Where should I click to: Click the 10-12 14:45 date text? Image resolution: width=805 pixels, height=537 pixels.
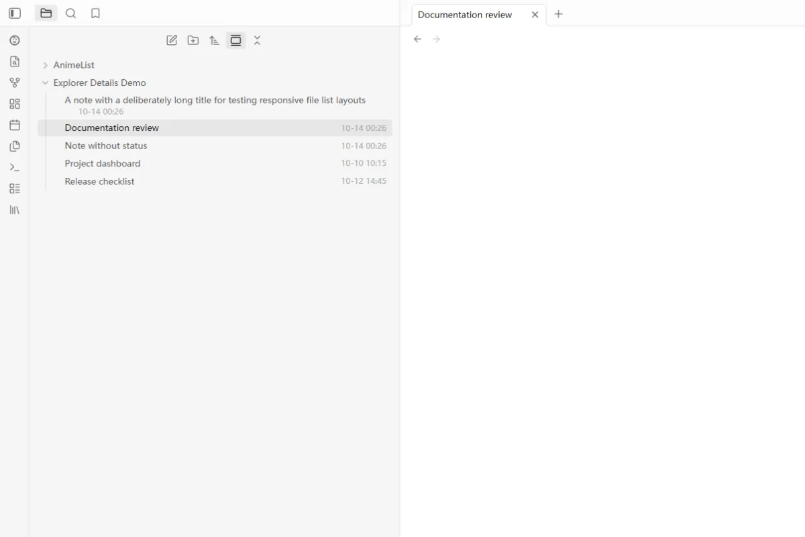click(x=364, y=181)
